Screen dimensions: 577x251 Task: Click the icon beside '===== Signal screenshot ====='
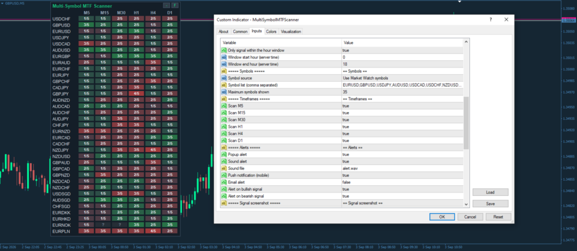click(x=224, y=203)
